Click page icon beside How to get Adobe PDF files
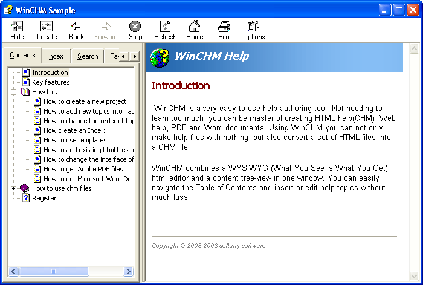The height and width of the screenshot is (285, 423). coord(37,169)
